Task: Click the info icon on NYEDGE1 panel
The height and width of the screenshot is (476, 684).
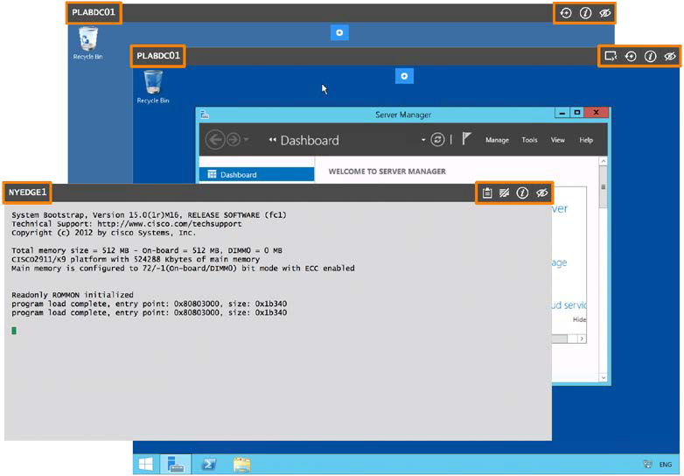Action: [x=522, y=192]
